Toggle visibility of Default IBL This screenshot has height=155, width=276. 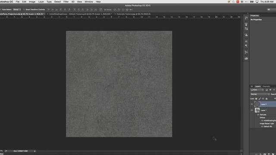(262, 127)
